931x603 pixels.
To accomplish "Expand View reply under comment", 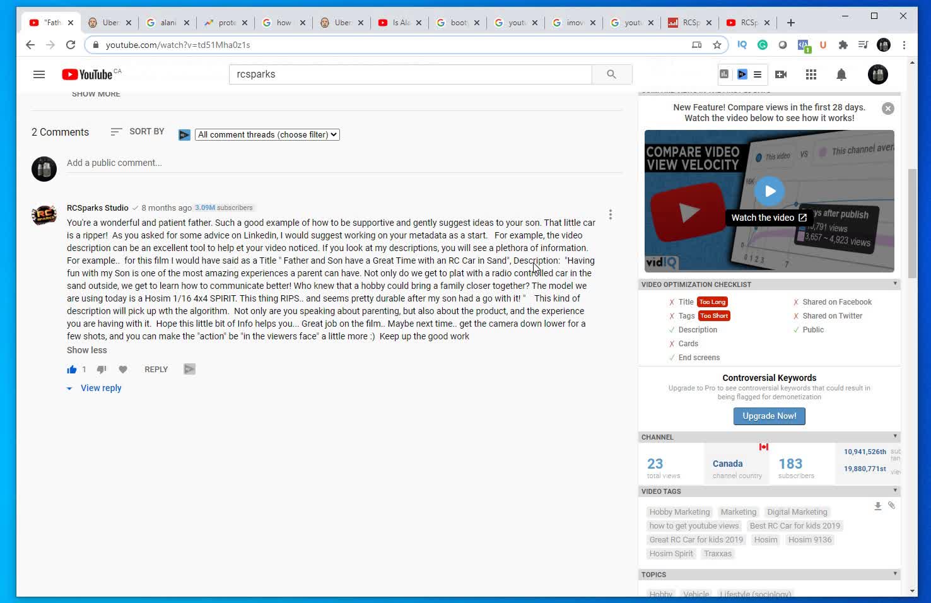I will click(x=95, y=388).
